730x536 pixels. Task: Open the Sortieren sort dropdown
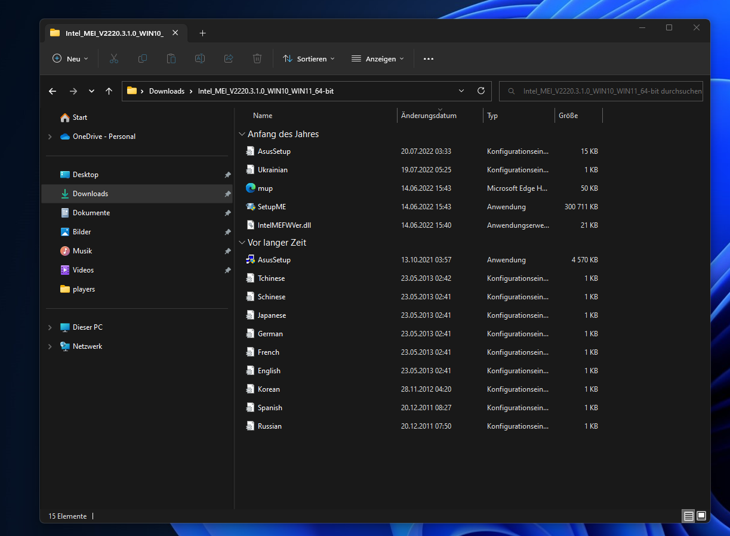[x=309, y=58]
